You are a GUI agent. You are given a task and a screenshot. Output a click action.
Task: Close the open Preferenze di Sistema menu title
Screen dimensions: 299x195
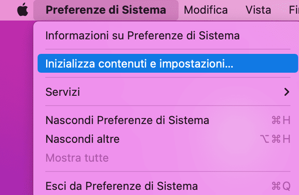click(106, 10)
